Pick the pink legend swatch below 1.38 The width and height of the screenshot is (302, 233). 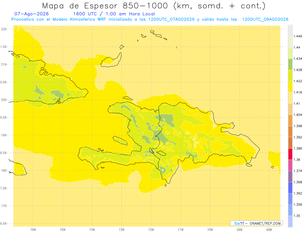290,165
